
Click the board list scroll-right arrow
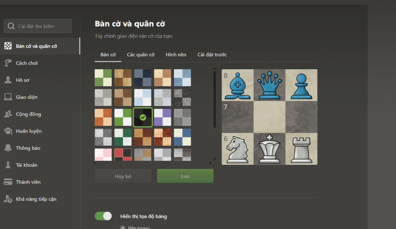click(211, 163)
